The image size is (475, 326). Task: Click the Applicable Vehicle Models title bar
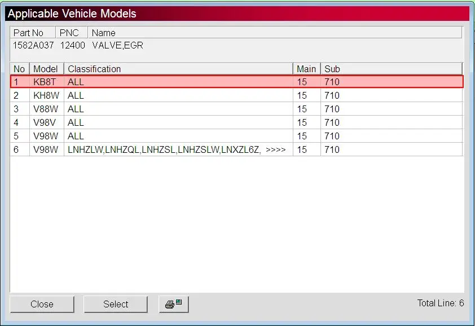click(237, 14)
